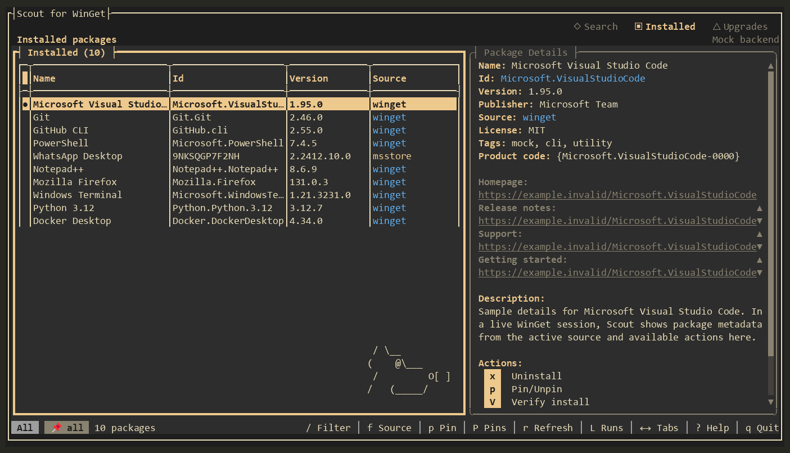Select the Windows Terminal row
This screenshot has width=790, height=453.
[x=240, y=195]
